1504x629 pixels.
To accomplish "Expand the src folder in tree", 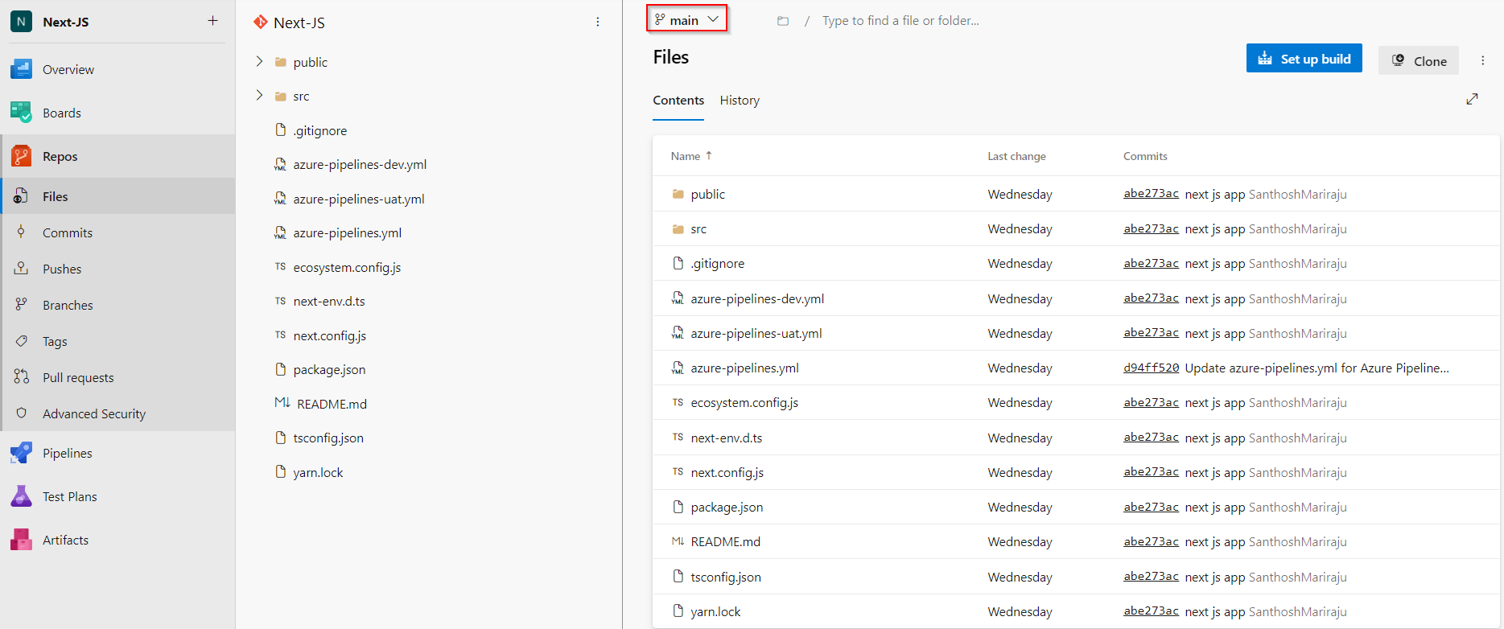I will pyautogui.click(x=259, y=95).
